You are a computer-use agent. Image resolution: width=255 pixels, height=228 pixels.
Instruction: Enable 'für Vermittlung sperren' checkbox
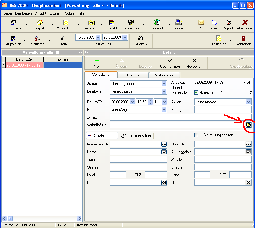pyautogui.click(x=197, y=135)
